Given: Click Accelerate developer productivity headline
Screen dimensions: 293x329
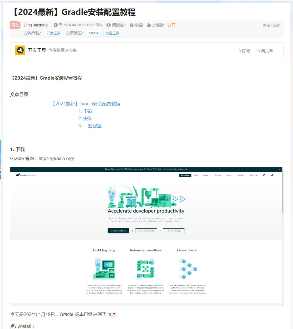Looking at the screenshot, I should [146, 211].
